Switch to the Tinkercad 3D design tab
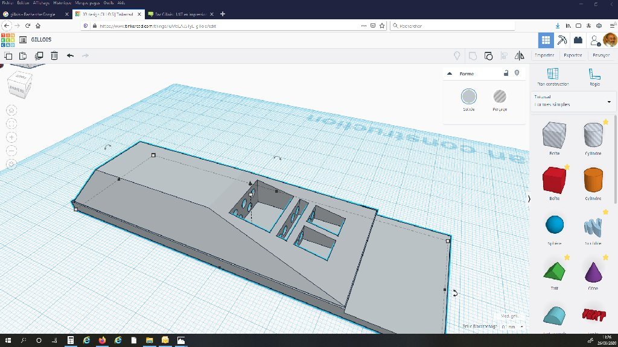 pos(107,14)
